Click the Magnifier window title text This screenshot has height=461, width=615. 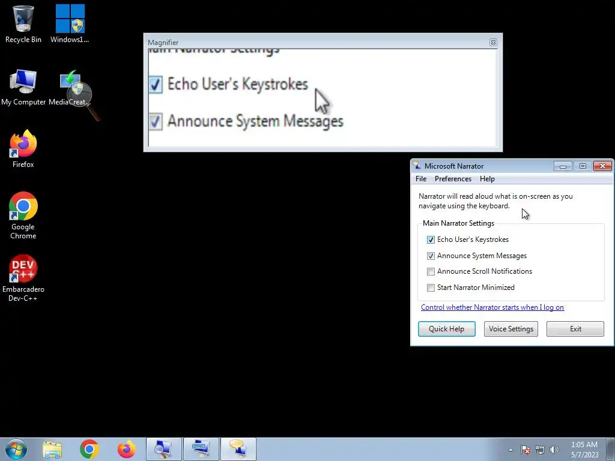coord(163,43)
